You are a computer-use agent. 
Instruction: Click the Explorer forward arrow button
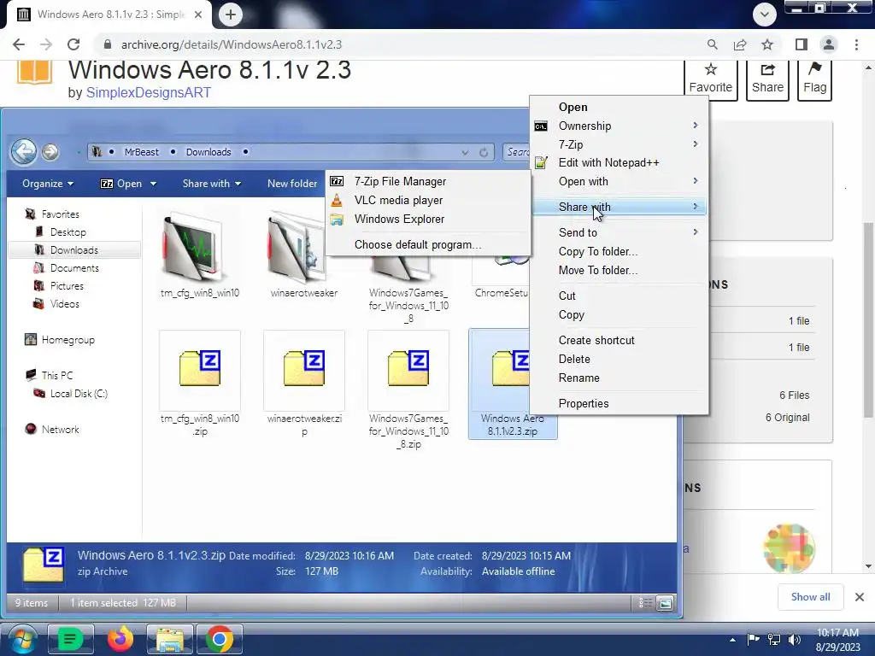[x=50, y=152]
